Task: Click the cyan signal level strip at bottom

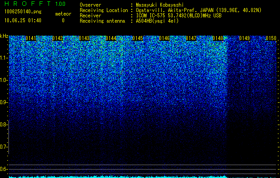Action: [143, 177]
